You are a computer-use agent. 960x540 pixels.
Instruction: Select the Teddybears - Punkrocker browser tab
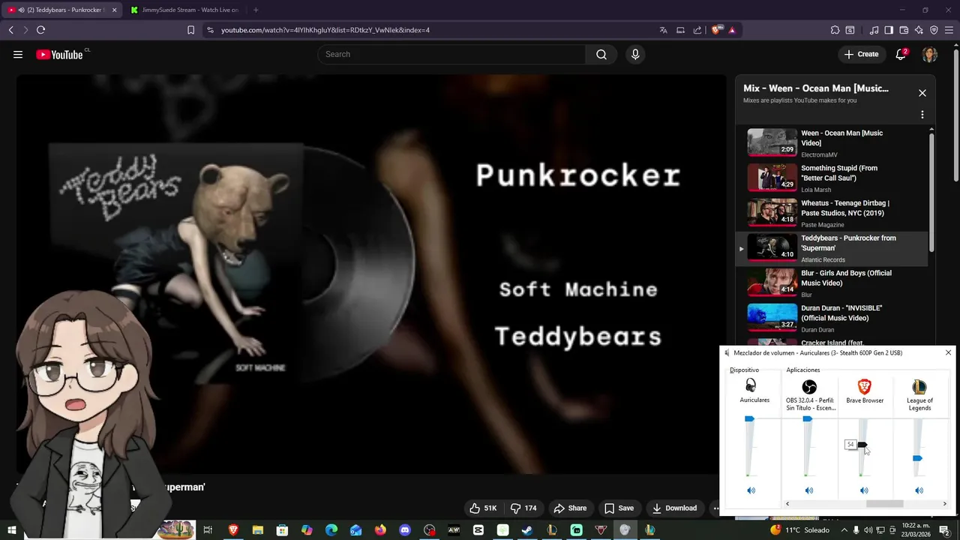click(x=62, y=10)
